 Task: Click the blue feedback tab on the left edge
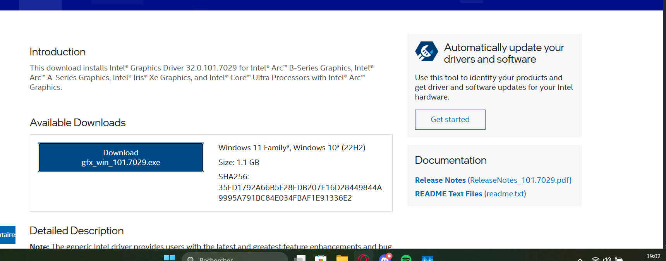click(8, 235)
